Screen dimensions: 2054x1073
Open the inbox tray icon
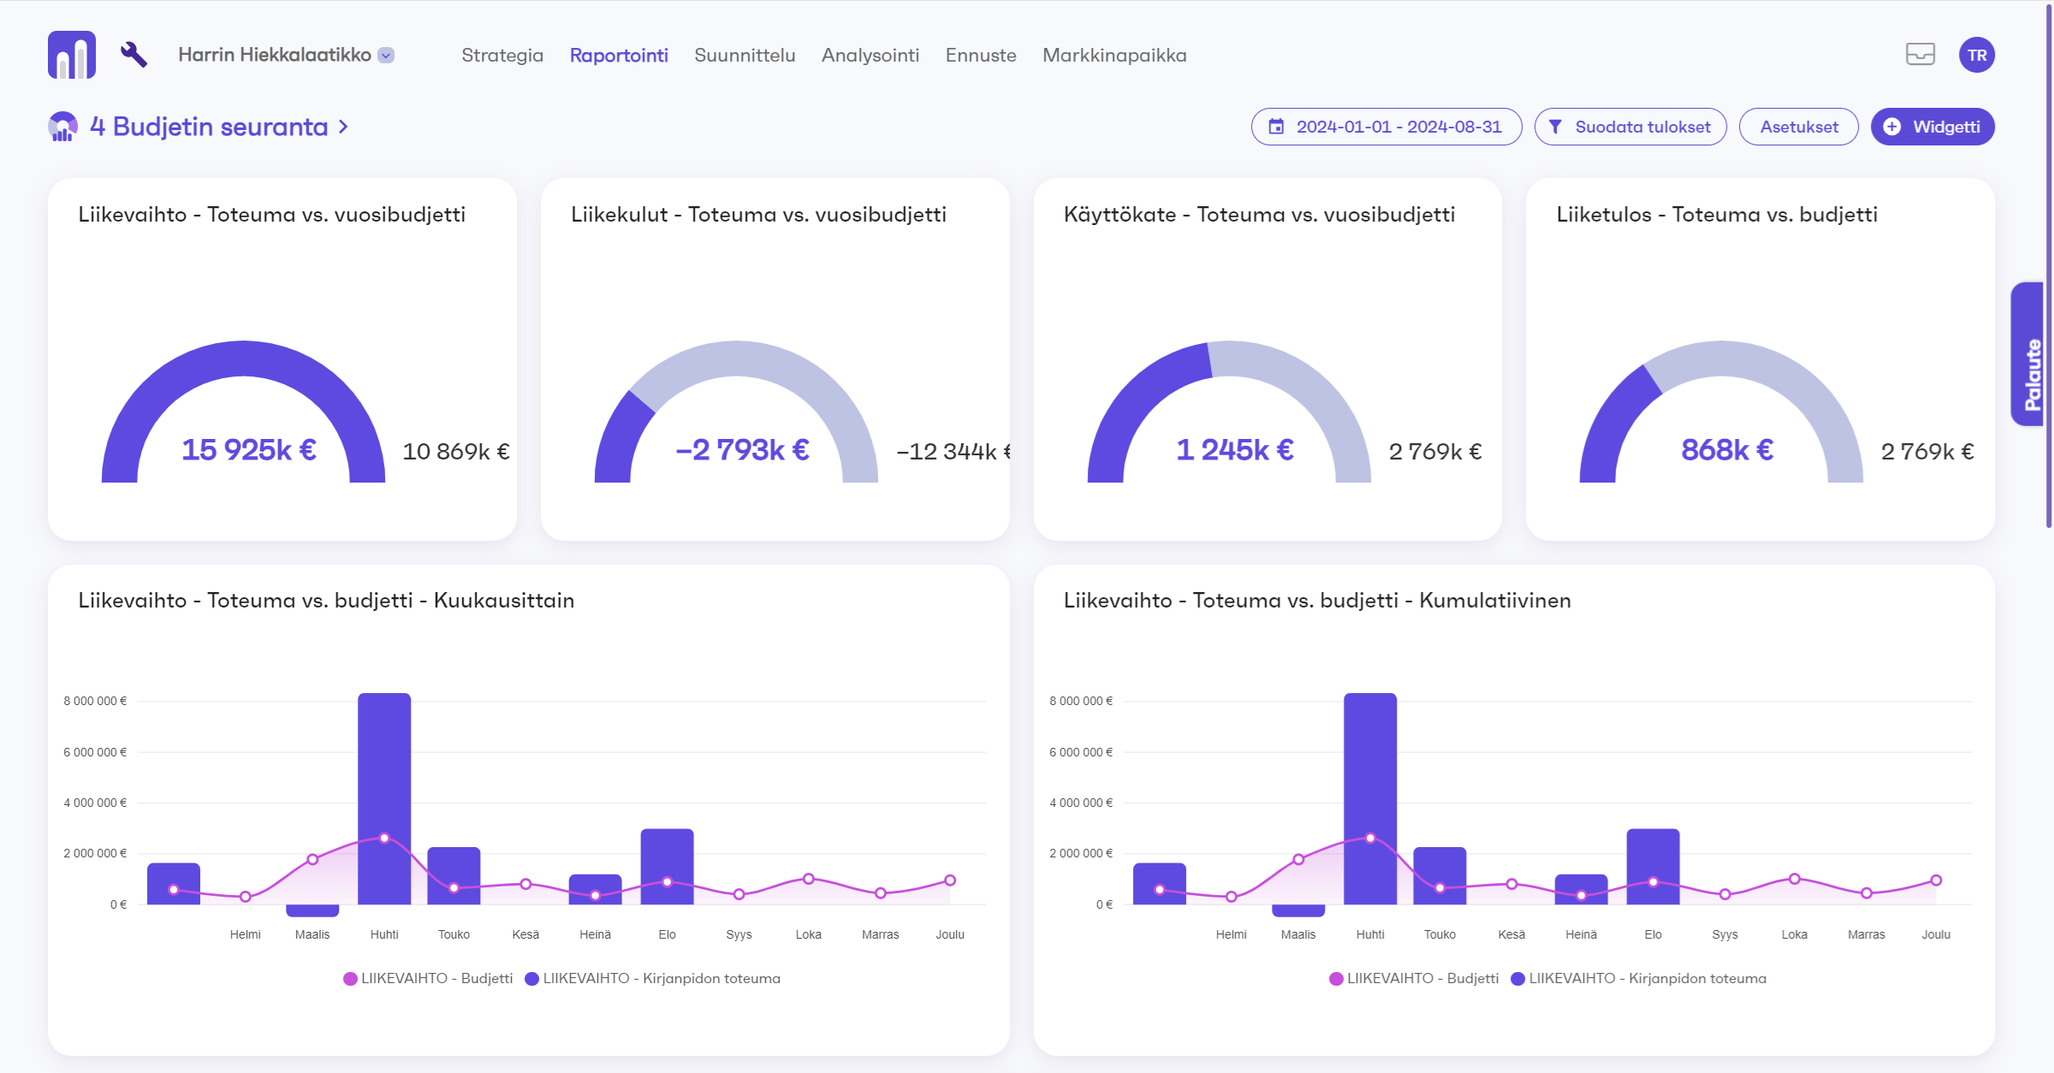[1920, 55]
